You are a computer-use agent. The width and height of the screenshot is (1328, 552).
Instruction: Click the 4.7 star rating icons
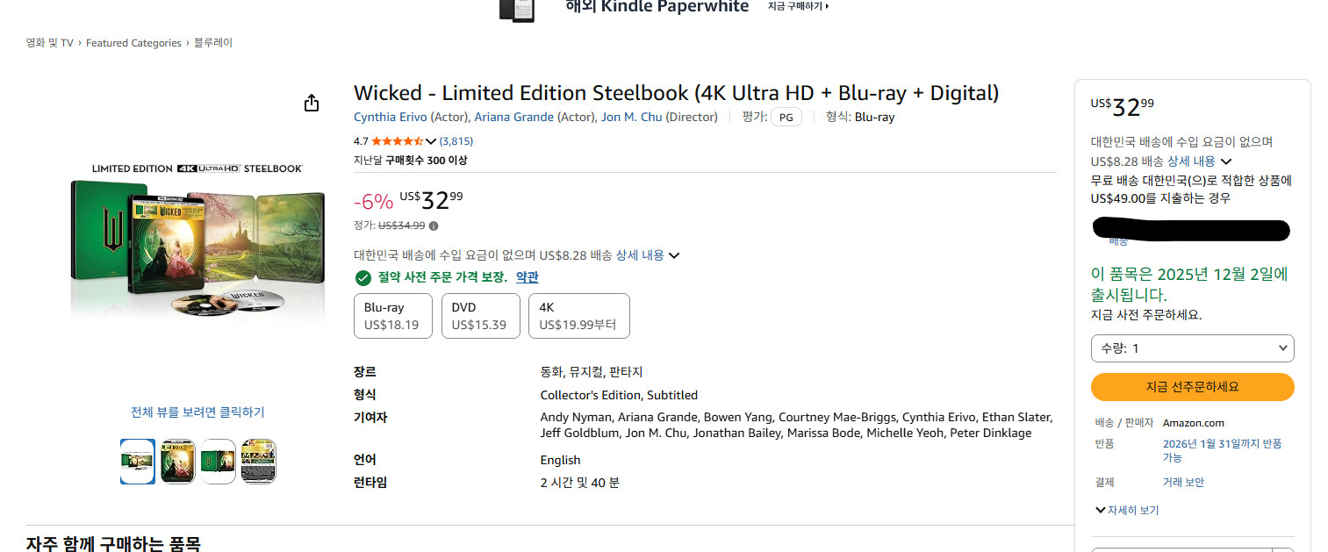pos(398,141)
